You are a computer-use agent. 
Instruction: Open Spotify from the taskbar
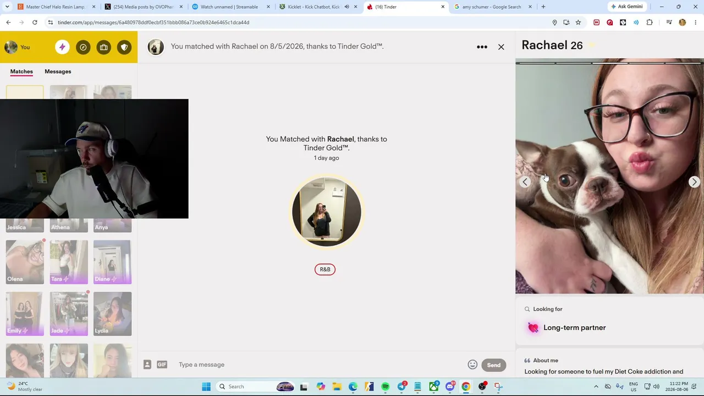pos(385,387)
